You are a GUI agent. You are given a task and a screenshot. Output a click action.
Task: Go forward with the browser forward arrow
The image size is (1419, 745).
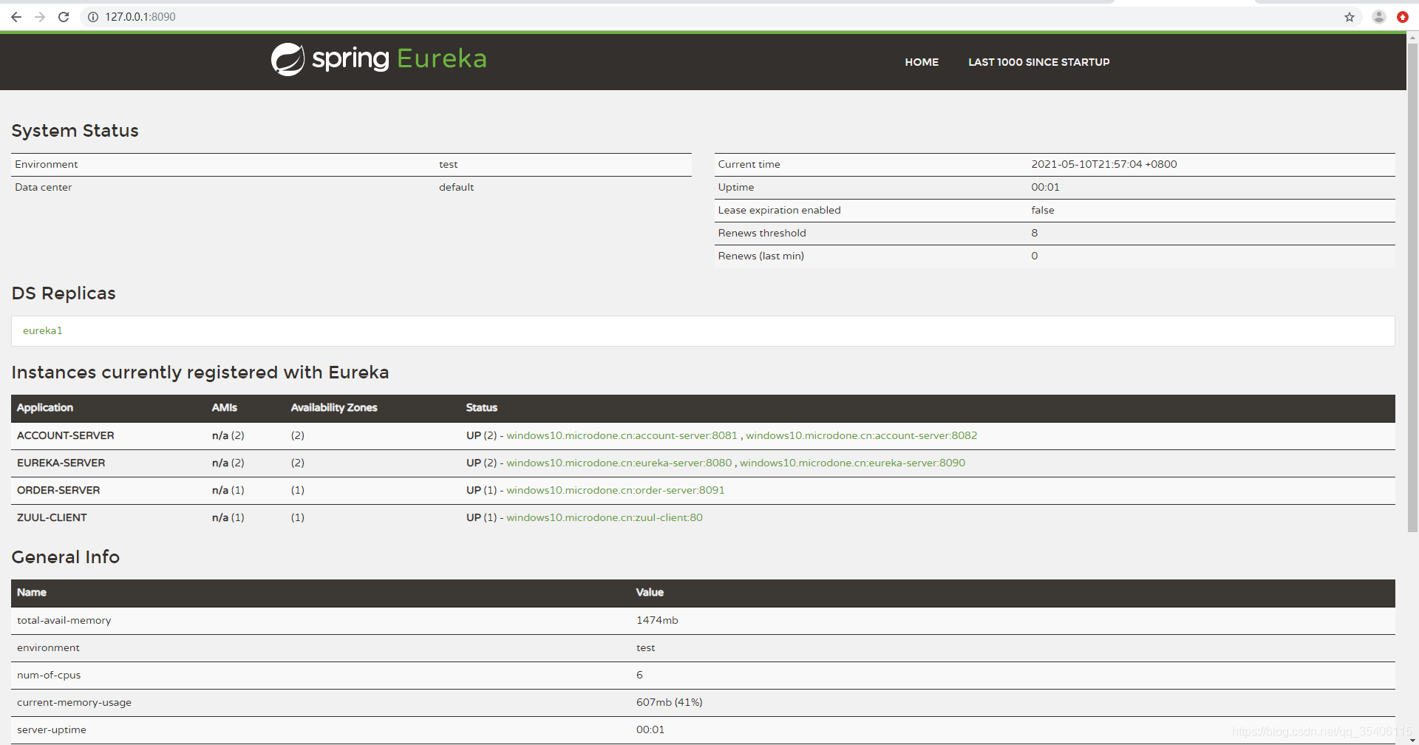click(40, 17)
